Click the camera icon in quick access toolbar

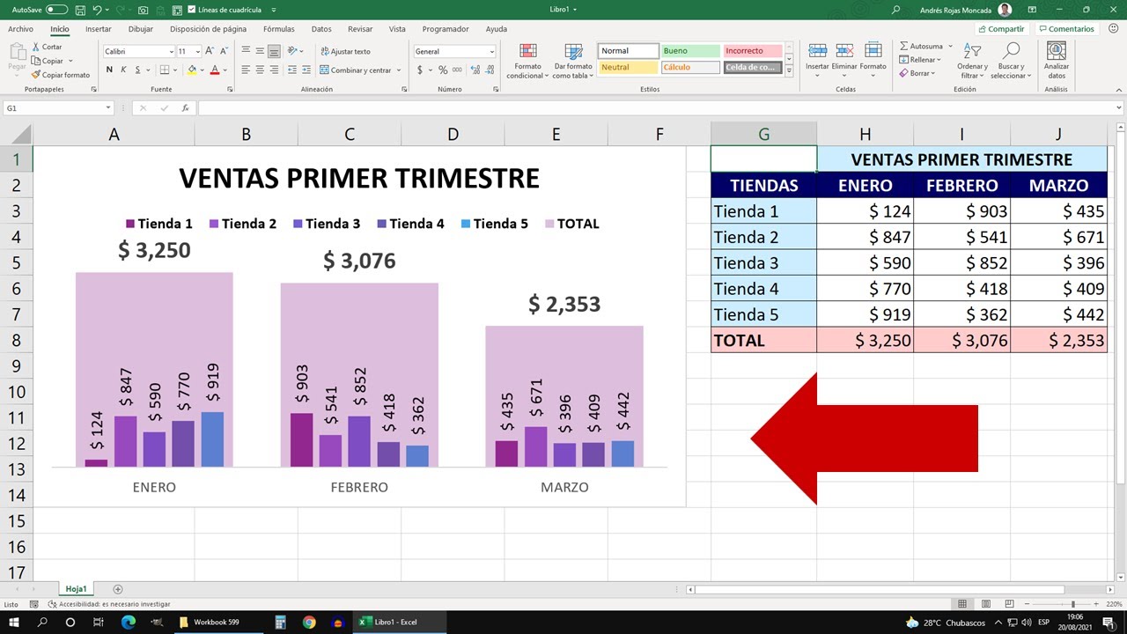(144, 9)
